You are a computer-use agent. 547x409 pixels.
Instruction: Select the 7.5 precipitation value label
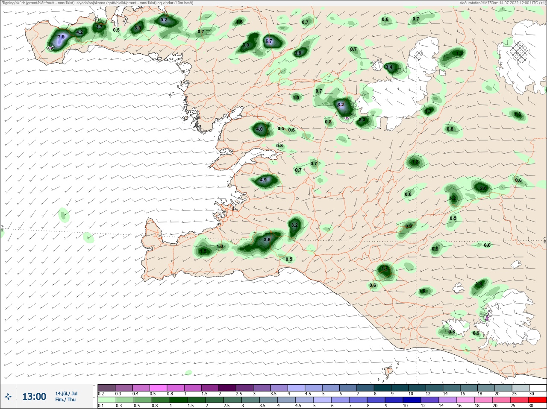pos(61,37)
